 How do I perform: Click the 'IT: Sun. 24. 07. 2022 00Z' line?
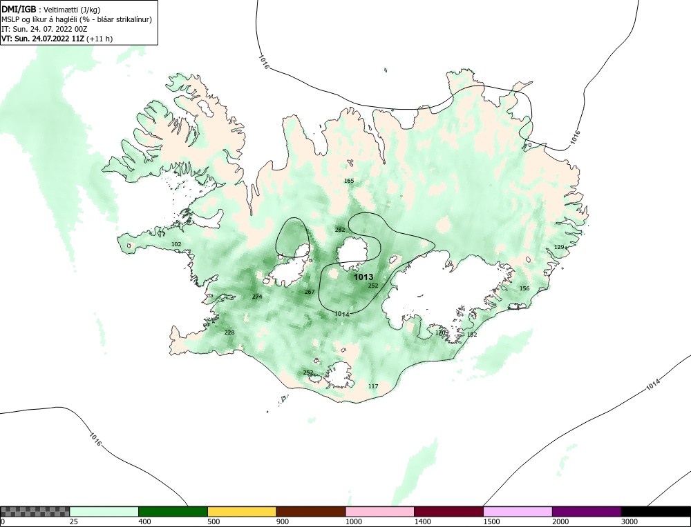(44, 29)
